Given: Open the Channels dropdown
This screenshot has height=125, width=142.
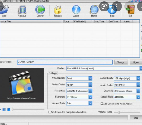Looking at the screenshot, I should pos(138,91).
